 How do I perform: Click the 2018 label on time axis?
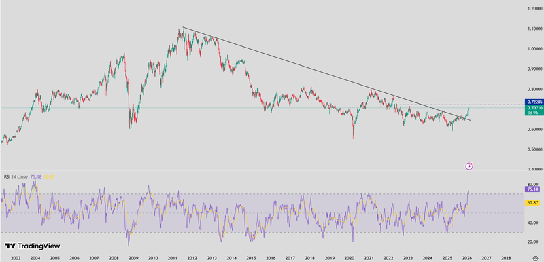pyautogui.click(x=310, y=258)
